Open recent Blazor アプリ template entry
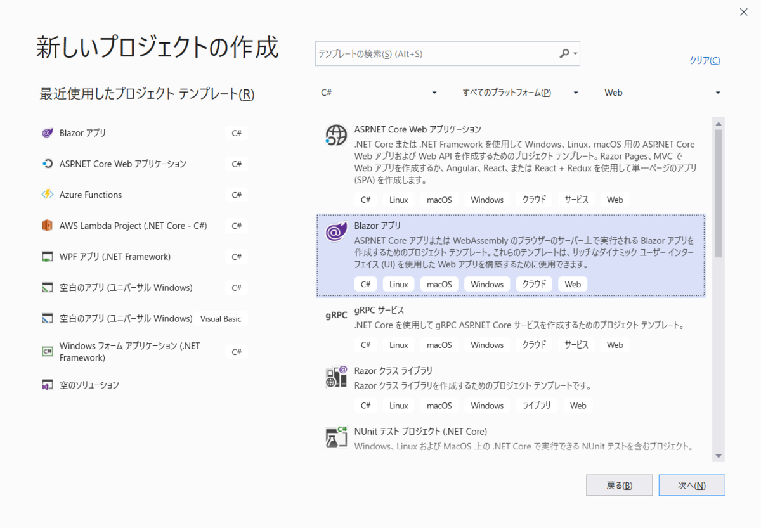Viewport: 761px width, 528px height. pyautogui.click(x=144, y=133)
